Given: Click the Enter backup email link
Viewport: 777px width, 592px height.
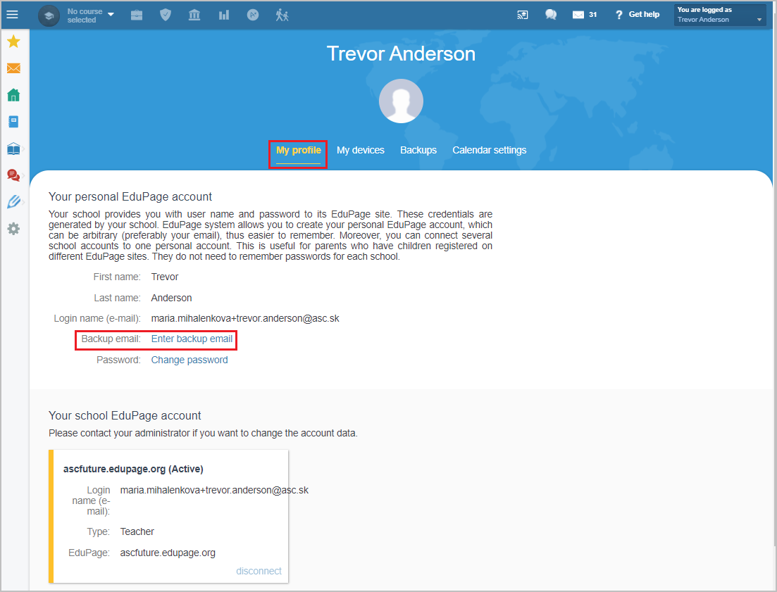Looking at the screenshot, I should click(192, 339).
